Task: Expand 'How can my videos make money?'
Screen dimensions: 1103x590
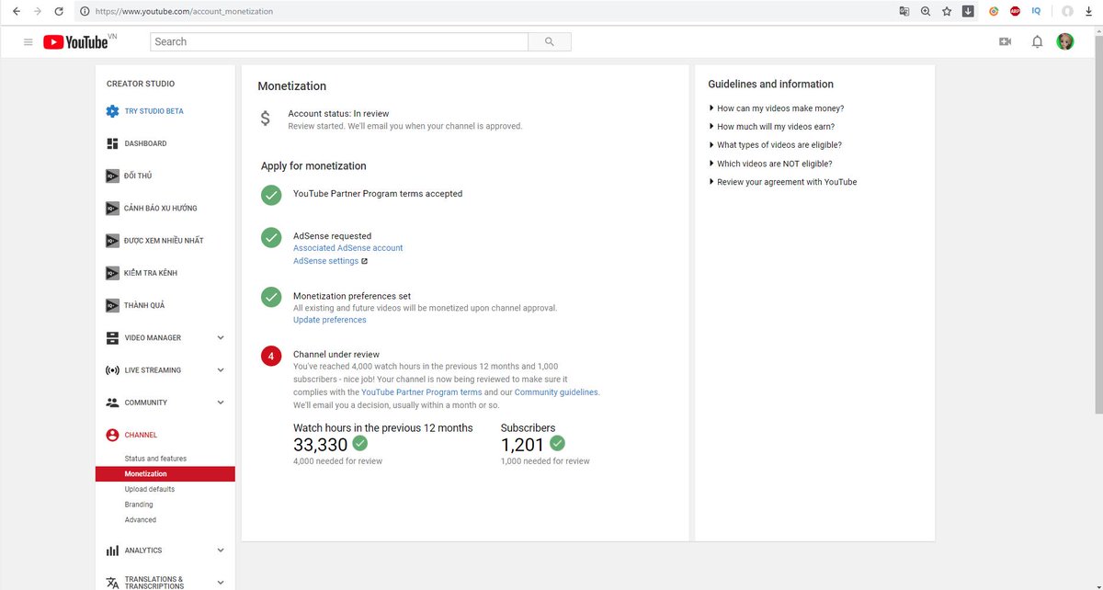Action: coord(776,108)
